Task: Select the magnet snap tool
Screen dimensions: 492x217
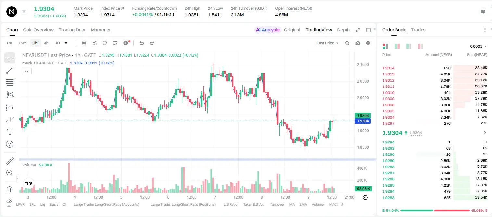Action: [x=10, y=189]
